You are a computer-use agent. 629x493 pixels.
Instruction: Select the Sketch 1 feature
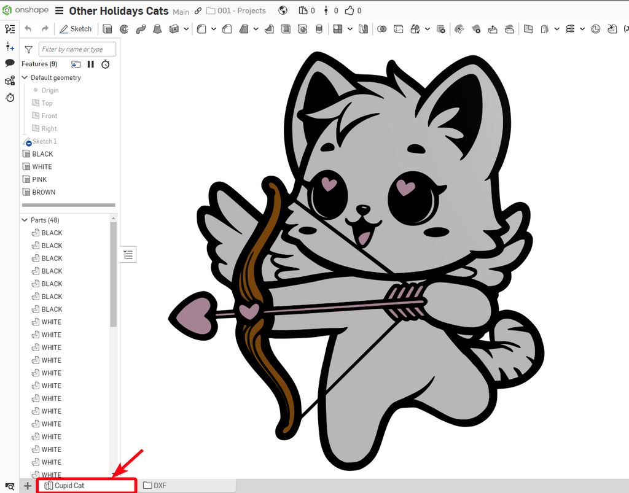44,141
